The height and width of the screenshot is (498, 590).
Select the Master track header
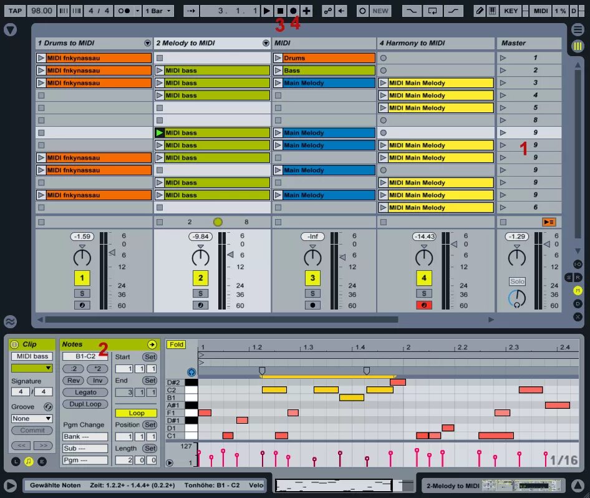coord(529,43)
